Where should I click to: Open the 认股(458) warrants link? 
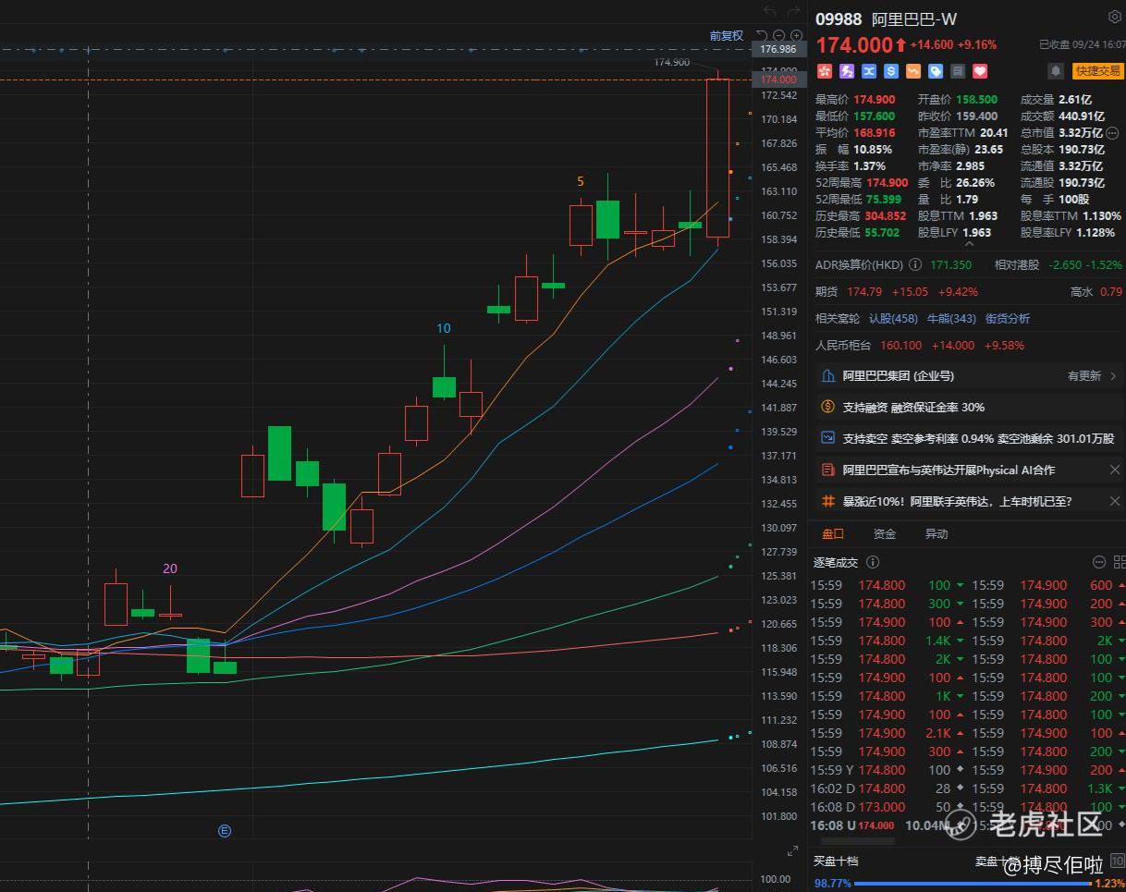(893, 319)
